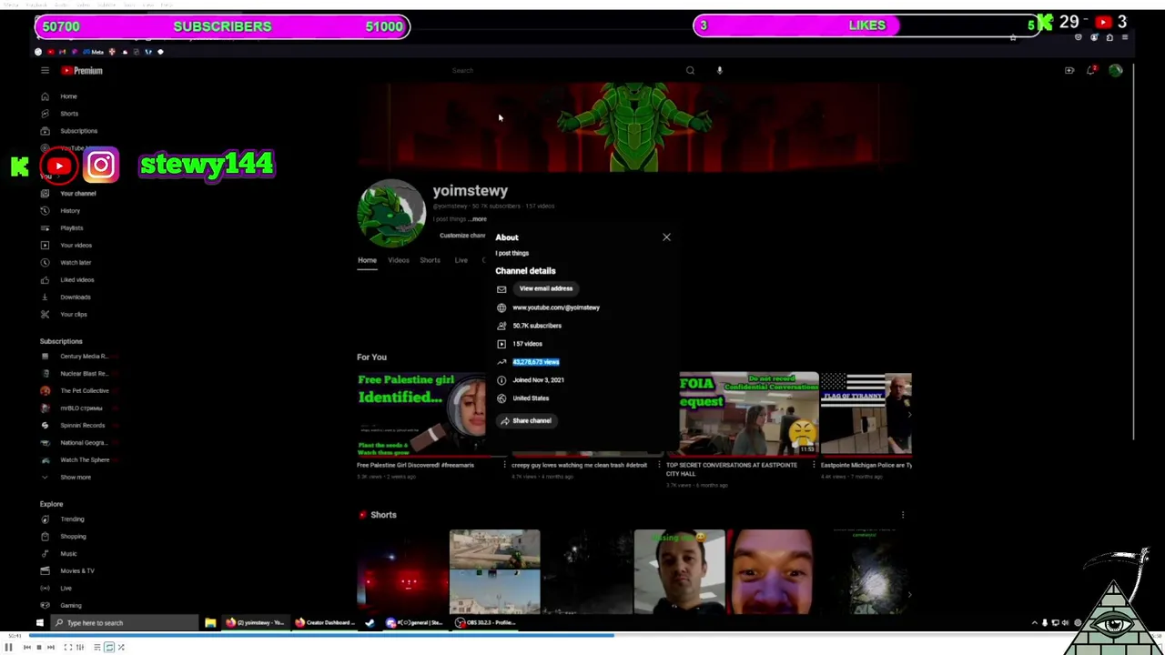Image resolution: width=1165 pixels, height=655 pixels.
Task: Switch to the channel Home tab
Action: tap(367, 260)
